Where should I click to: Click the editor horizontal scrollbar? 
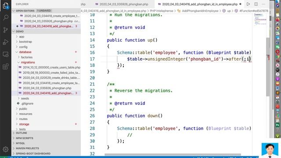[173, 154]
